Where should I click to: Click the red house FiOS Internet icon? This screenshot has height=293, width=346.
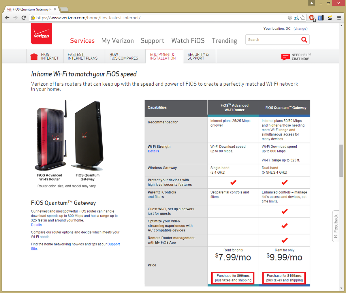tap(34, 56)
